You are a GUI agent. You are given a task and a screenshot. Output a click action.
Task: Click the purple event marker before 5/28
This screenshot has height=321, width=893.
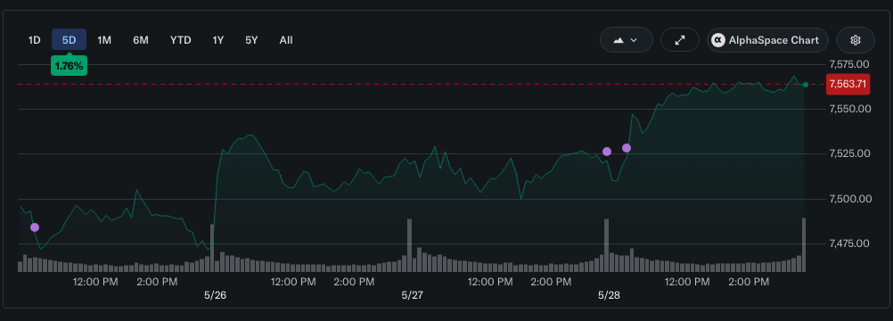click(607, 151)
